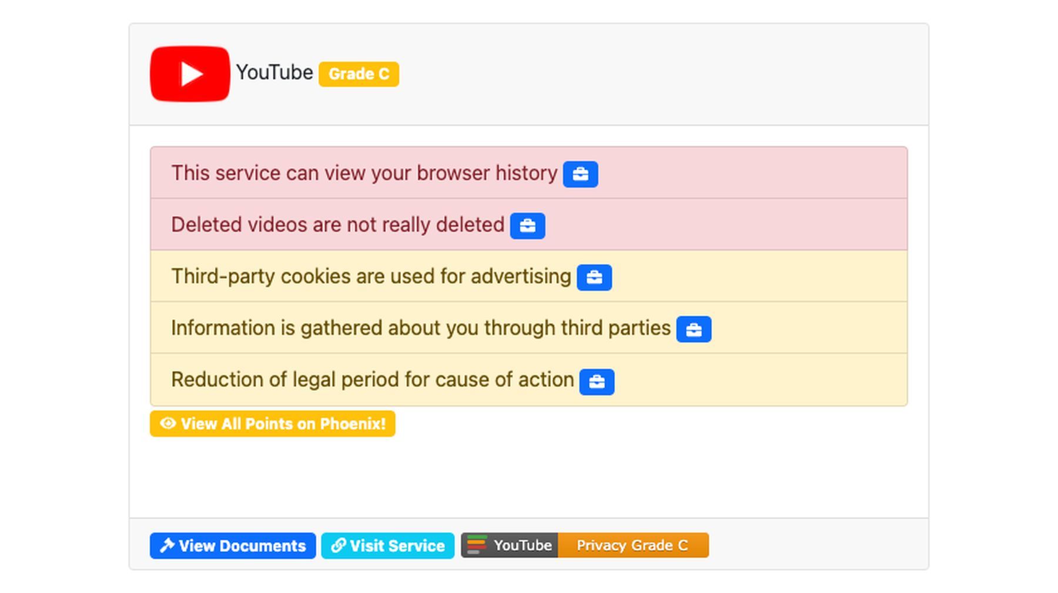Select the third-party cookies advertising row
1058x593 pixels.
click(369, 276)
